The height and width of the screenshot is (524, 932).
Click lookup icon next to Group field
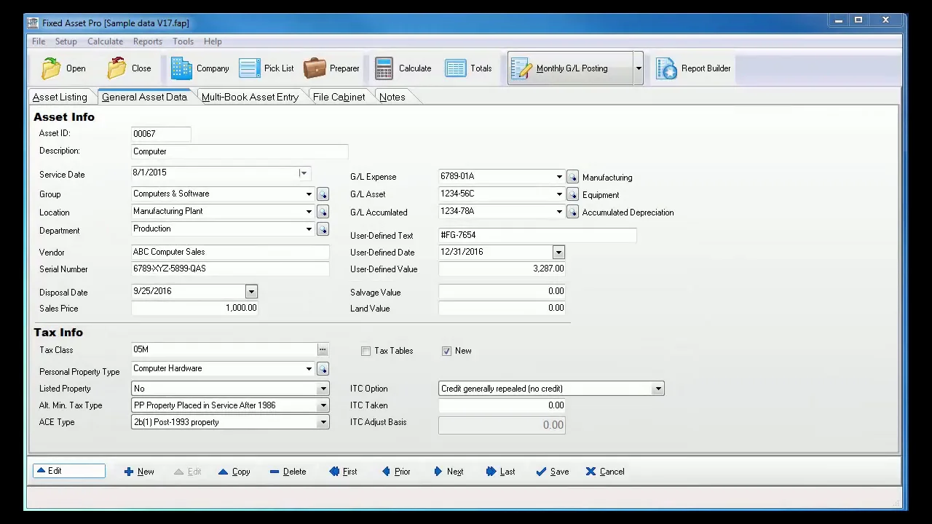tap(323, 194)
